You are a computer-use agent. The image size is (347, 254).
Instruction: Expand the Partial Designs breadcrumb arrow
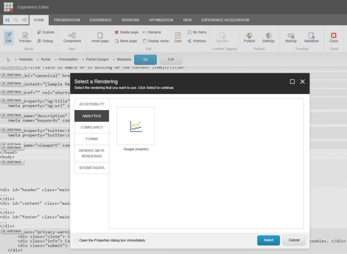tap(114, 60)
